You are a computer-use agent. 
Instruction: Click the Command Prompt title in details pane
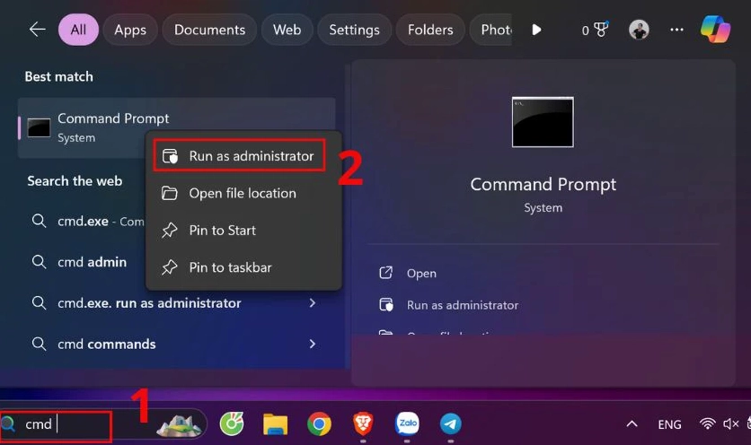click(543, 184)
